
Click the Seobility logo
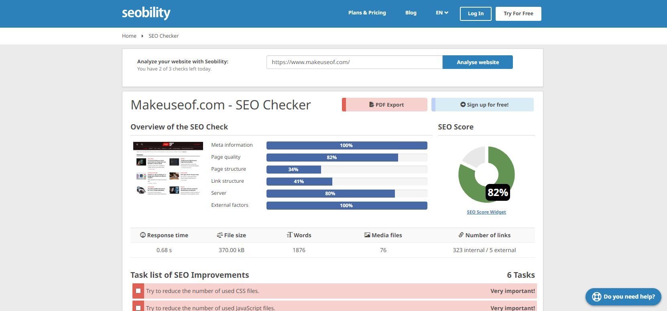point(146,13)
